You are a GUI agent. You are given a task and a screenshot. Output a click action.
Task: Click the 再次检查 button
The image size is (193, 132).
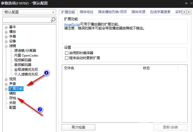click(78, 127)
